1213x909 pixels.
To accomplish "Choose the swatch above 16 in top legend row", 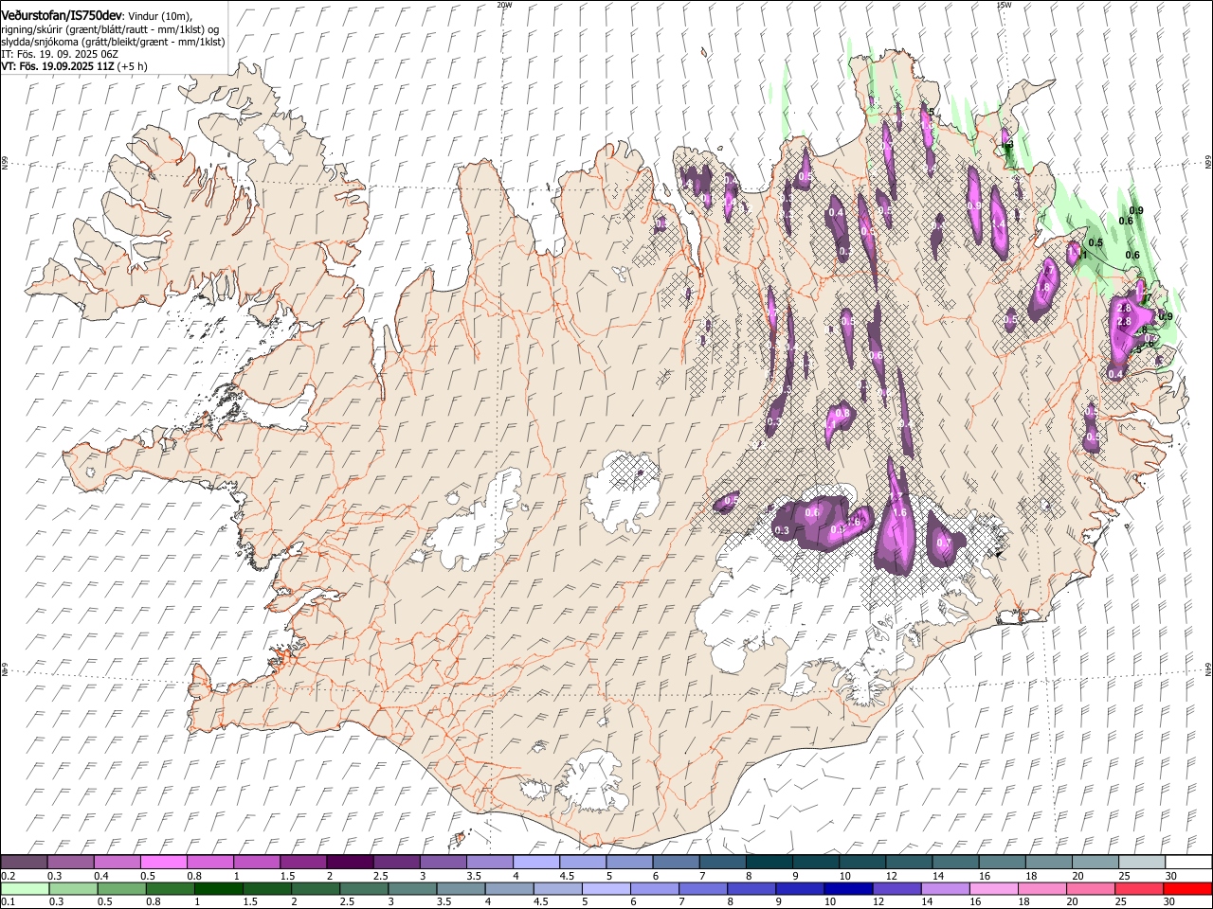I will pyautogui.click(x=1002, y=863).
